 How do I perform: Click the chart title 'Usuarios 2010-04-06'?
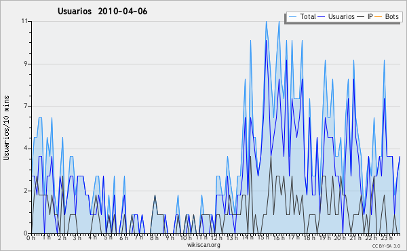click(102, 12)
